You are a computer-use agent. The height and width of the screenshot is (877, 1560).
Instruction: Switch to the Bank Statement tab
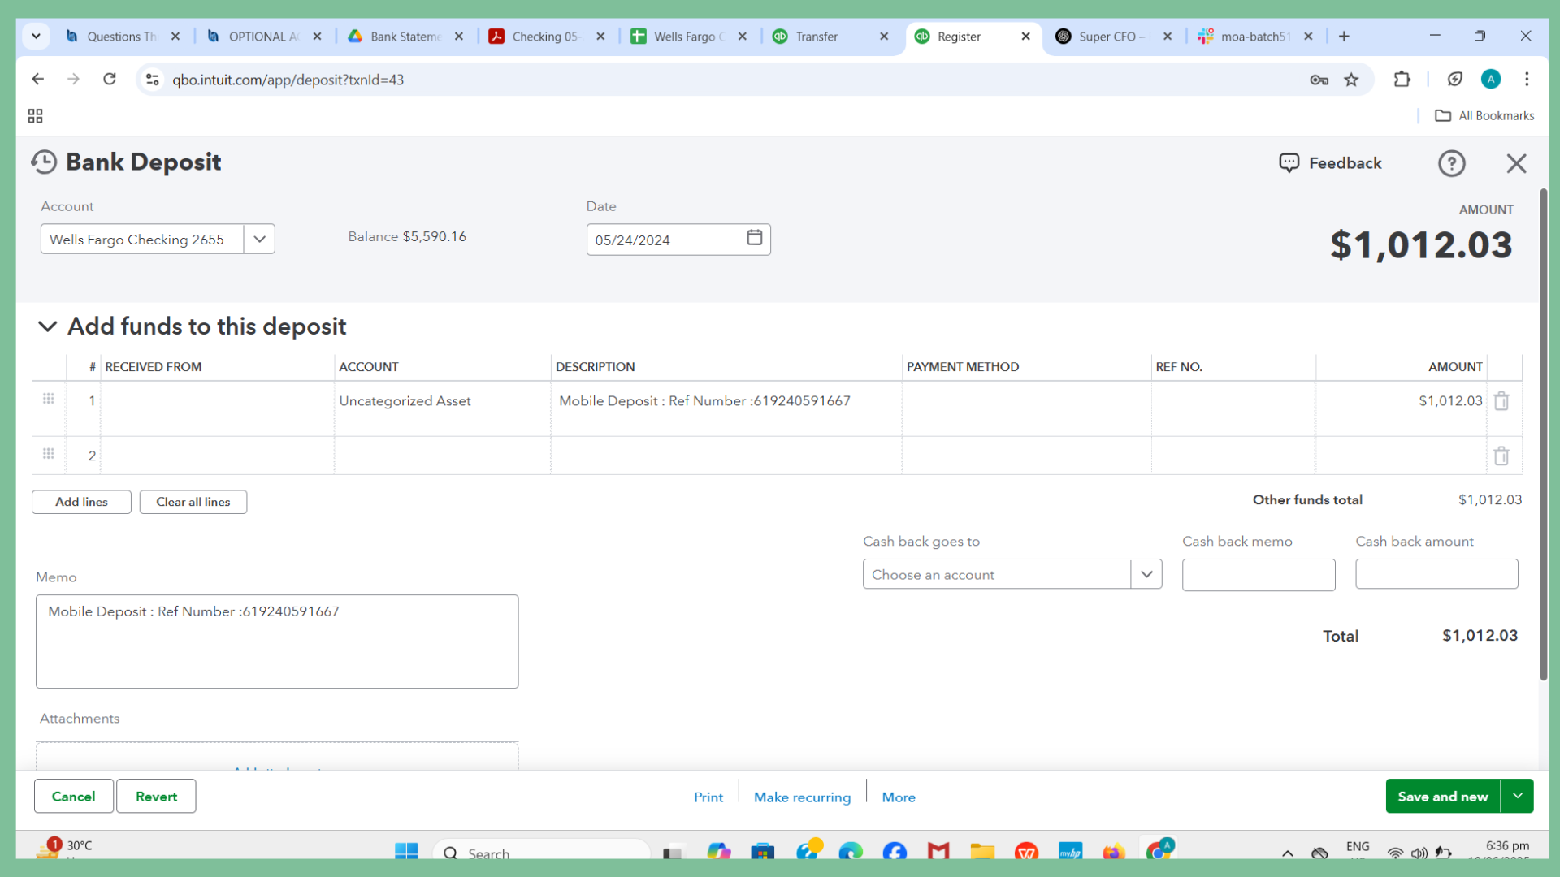406,37
